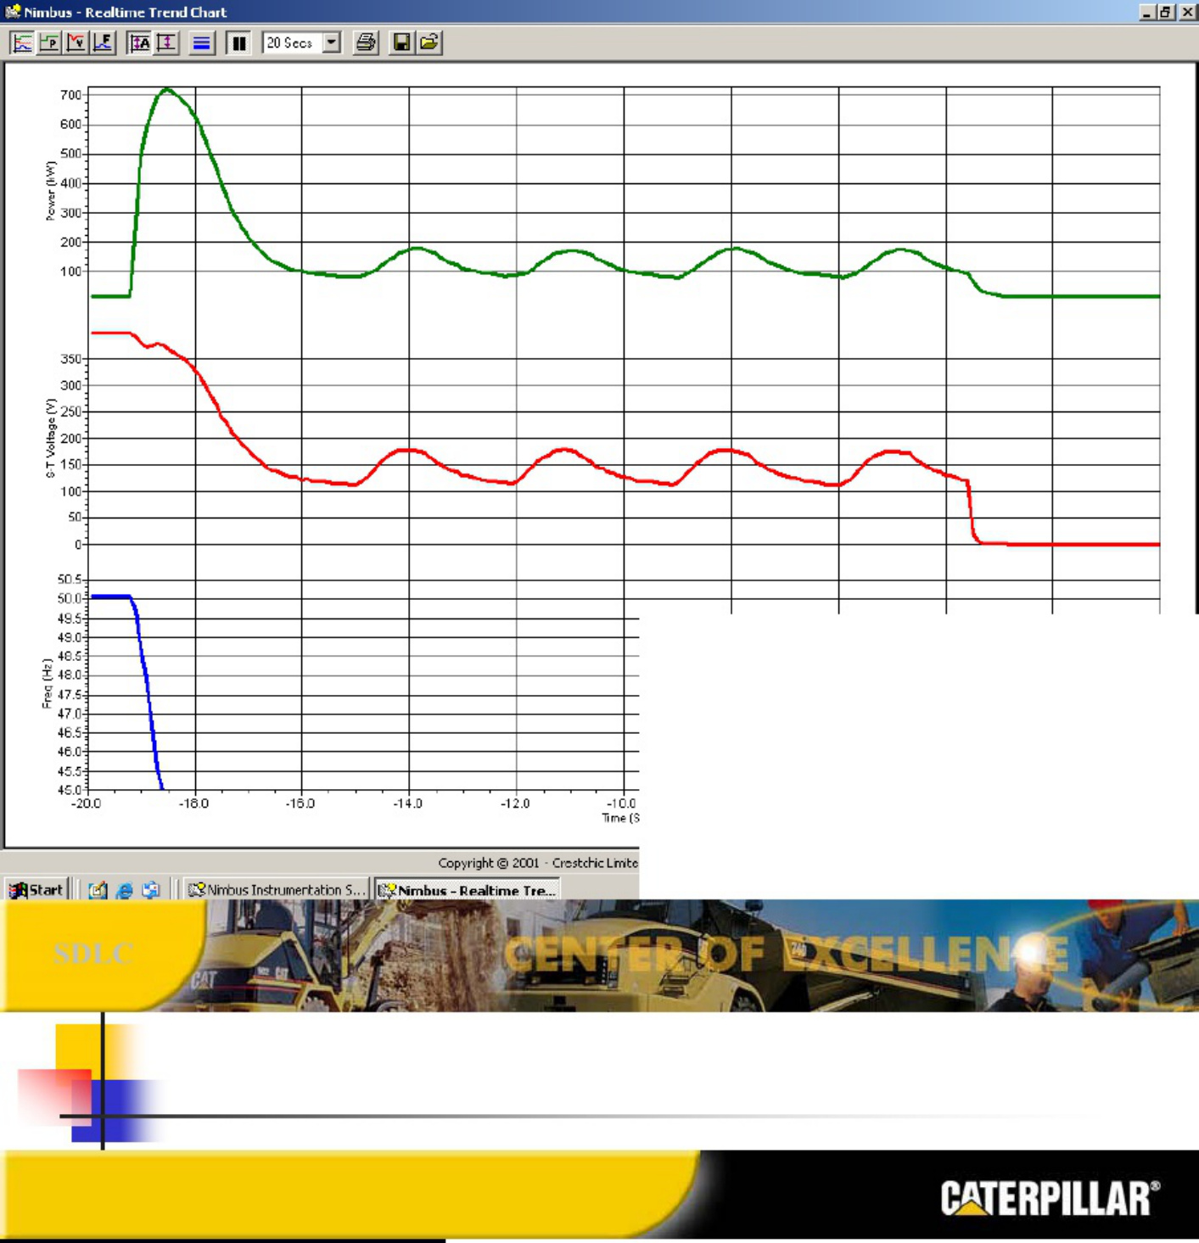
Task: Click the -14.0 time axis label
Action: coord(407,803)
